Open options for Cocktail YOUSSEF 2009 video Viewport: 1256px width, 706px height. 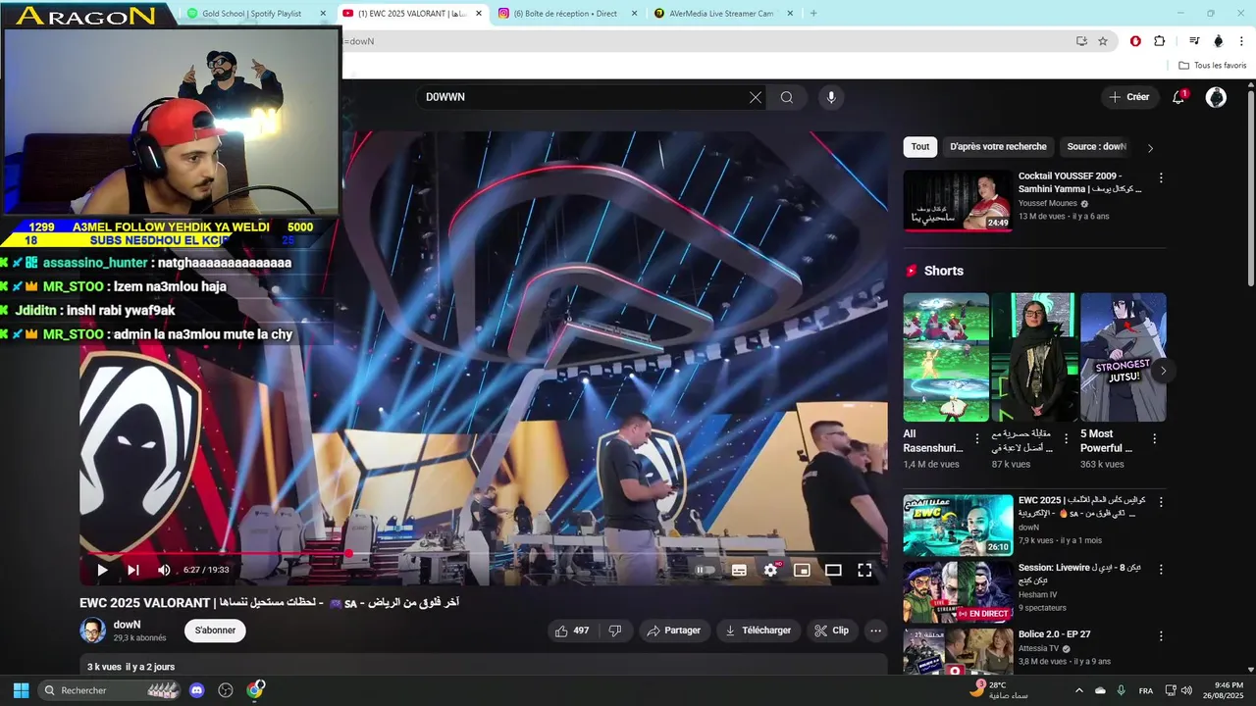1161,178
